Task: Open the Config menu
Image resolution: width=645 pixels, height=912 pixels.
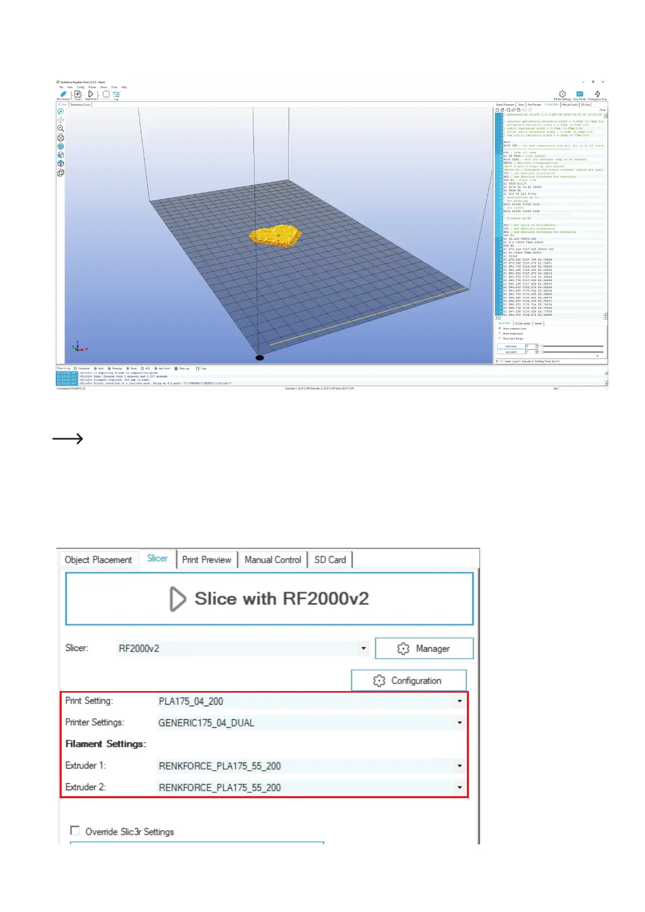Action: 80,87
